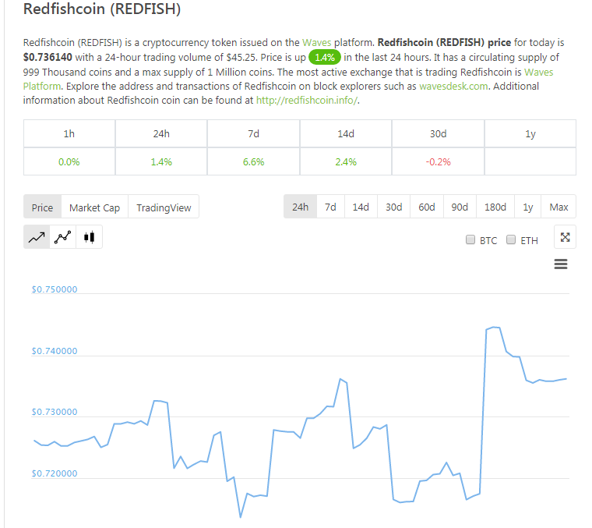This screenshot has width=592, height=528.
Task: Click the $0.720000 axis label
Action: pyautogui.click(x=55, y=473)
